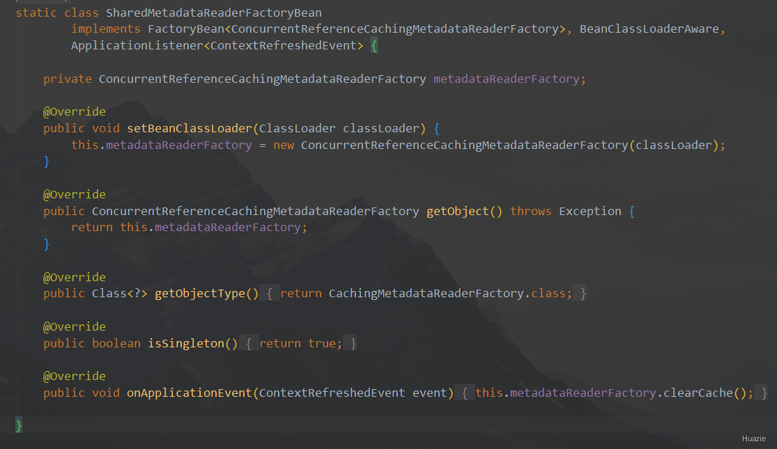Expand the folded brace after isSingleton()
The width and height of the screenshot is (777, 449).
(249, 344)
